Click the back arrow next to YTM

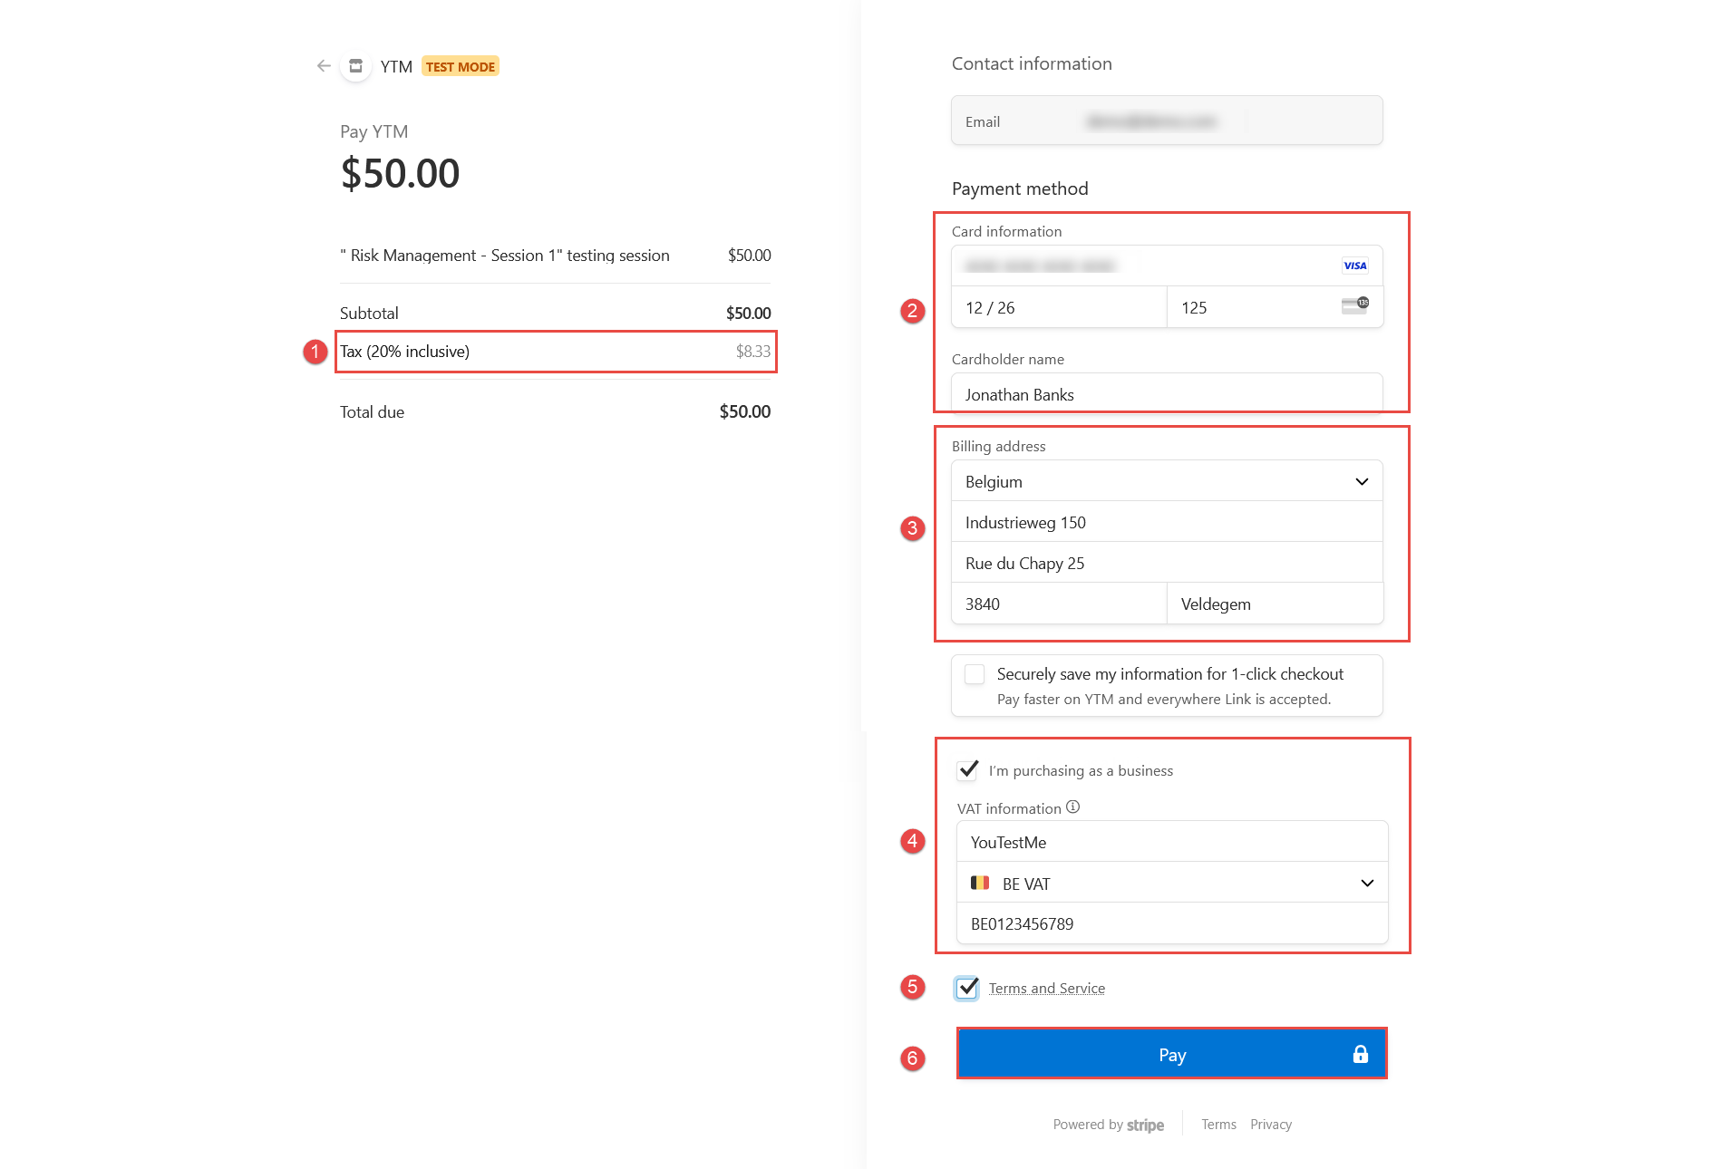pyautogui.click(x=324, y=66)
